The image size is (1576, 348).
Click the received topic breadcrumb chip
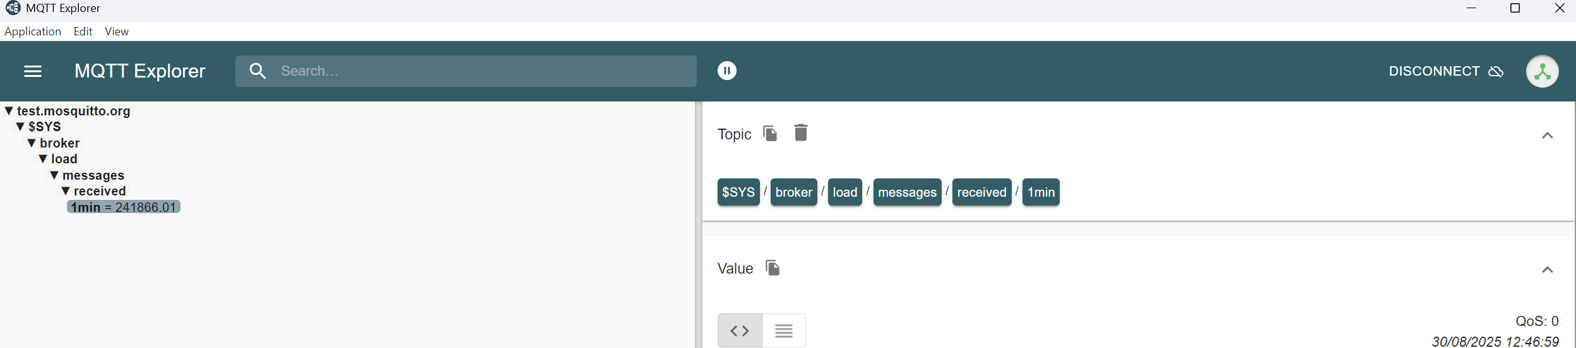point(982,192)
